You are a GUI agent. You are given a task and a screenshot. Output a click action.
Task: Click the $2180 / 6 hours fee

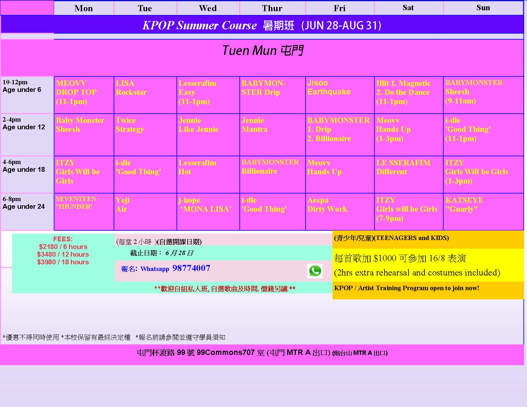63,247
